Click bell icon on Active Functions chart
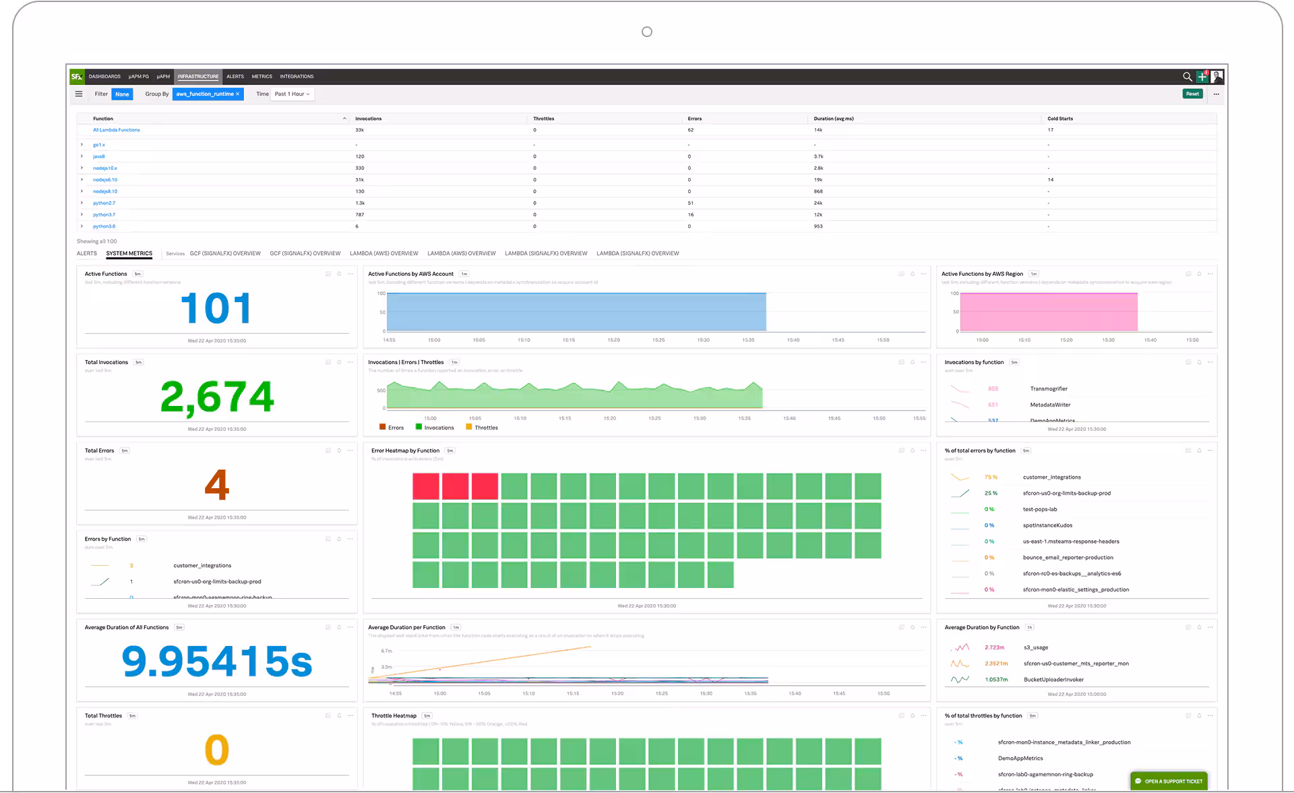This screenshot has width=1294, height=793. tap(339, 274)
